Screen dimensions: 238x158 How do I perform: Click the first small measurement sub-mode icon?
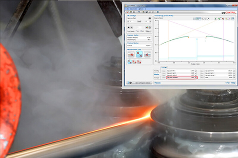(130, 62)
